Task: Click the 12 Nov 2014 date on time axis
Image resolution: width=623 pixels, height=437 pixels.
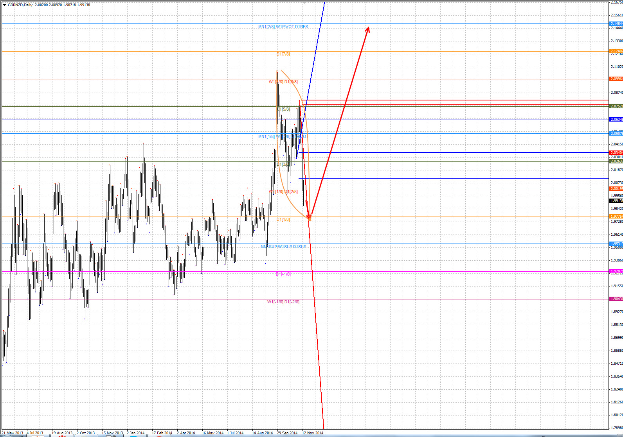Action: 313,433
